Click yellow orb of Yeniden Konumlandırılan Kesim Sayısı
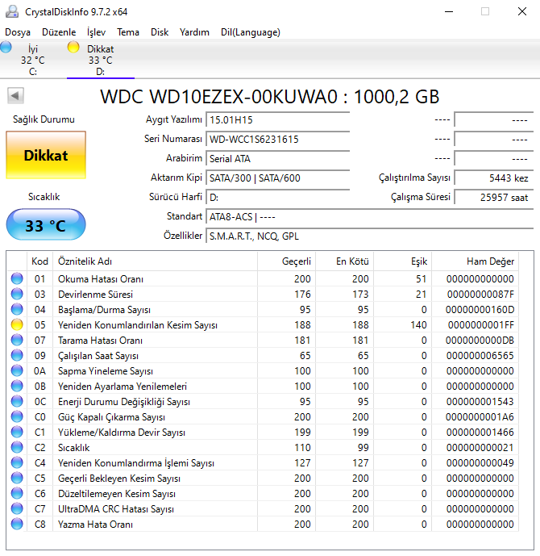Viewport: 540px width, 556px height. click(x=17, y=325)
